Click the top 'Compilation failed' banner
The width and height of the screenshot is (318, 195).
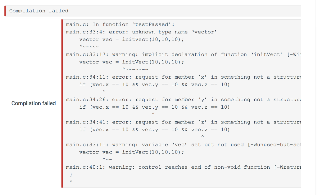click(39, 11)
